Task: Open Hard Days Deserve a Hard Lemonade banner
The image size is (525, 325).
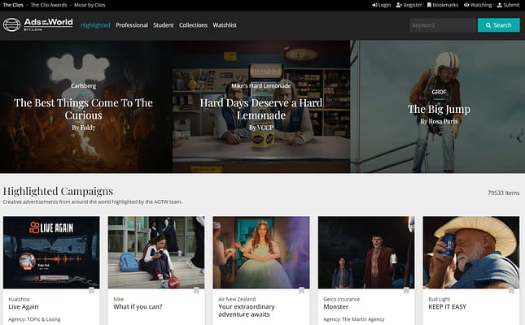Action: click(261, 106)
